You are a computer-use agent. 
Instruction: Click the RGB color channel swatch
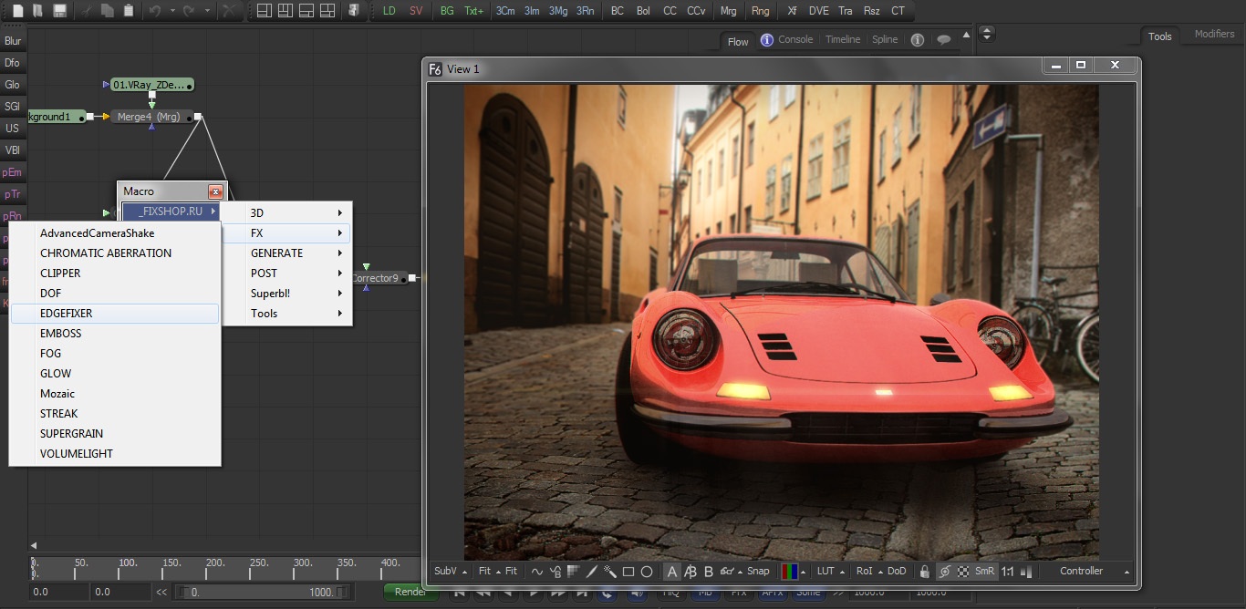coord(789,572)
